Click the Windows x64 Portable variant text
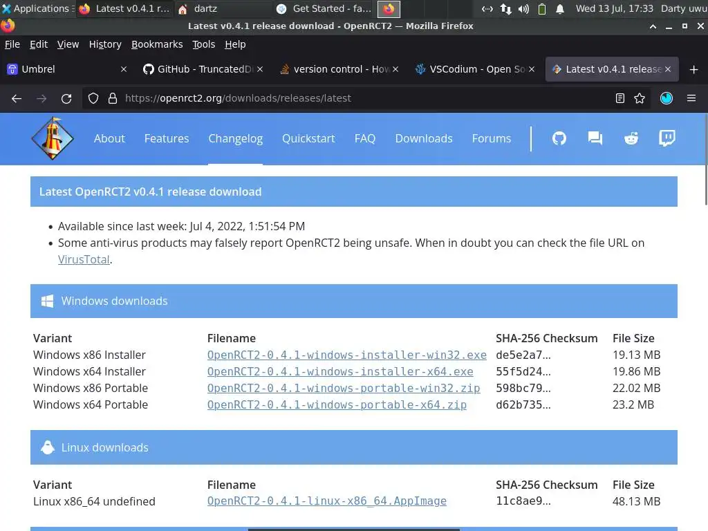The width and height of the screenshot is (708, 531). click(91, 404)
